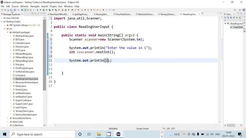Switch to the TernaryDemo editor tab

(167, 14)
